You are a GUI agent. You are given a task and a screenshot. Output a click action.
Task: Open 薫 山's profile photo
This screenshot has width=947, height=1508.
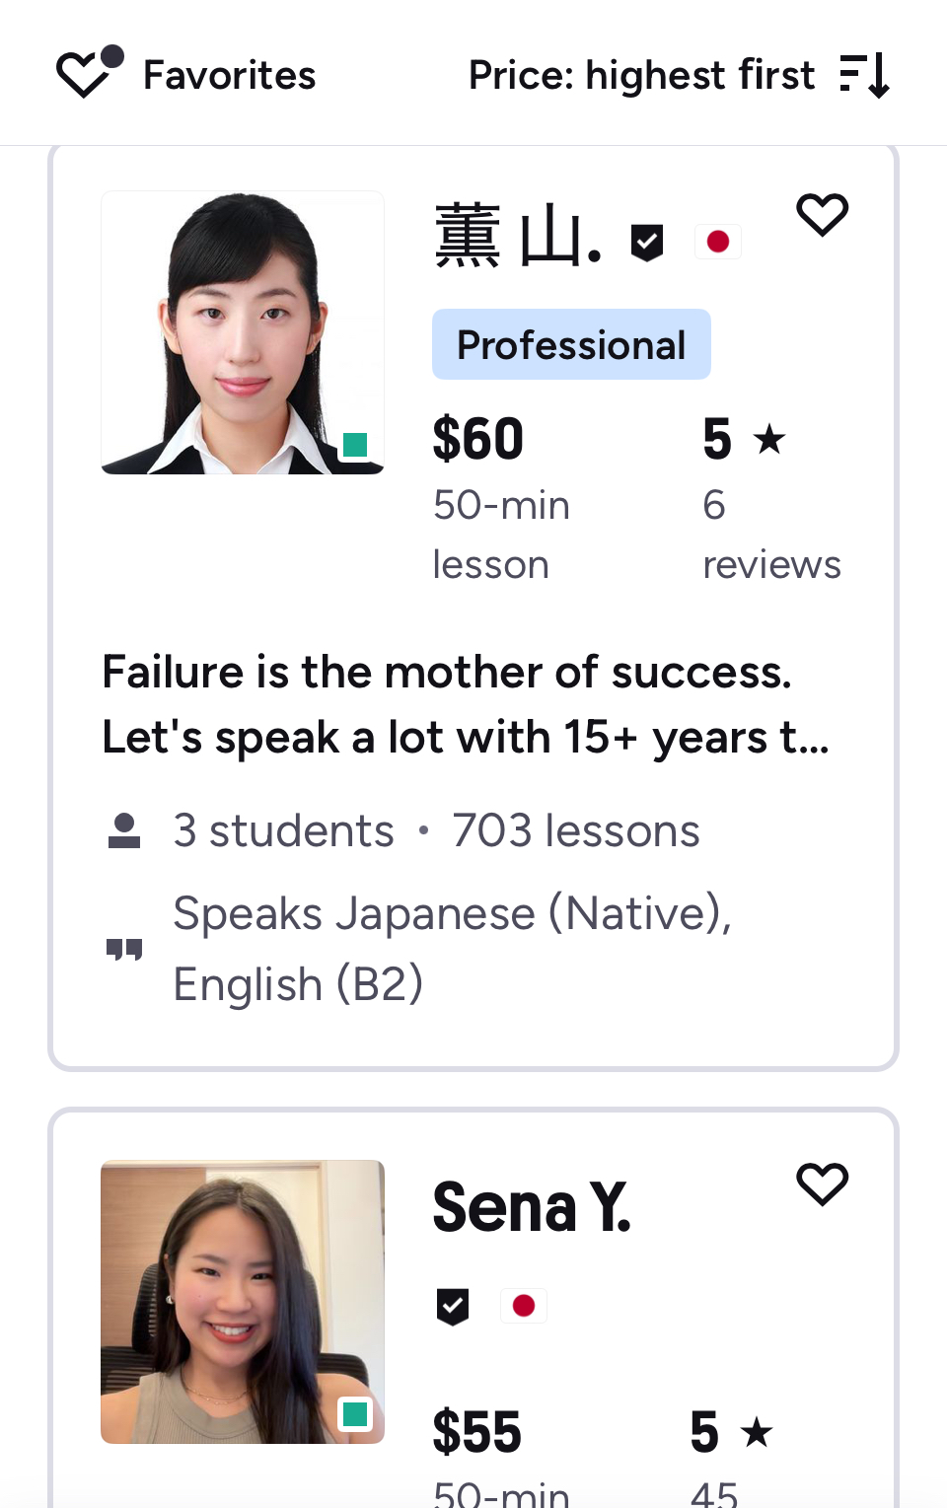(x=243, y=332)
